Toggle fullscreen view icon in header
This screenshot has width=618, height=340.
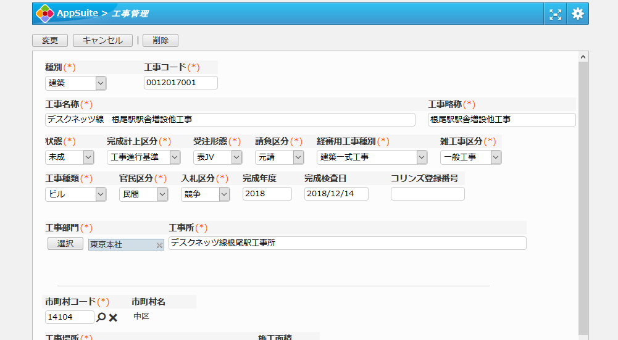click(556, 14)
